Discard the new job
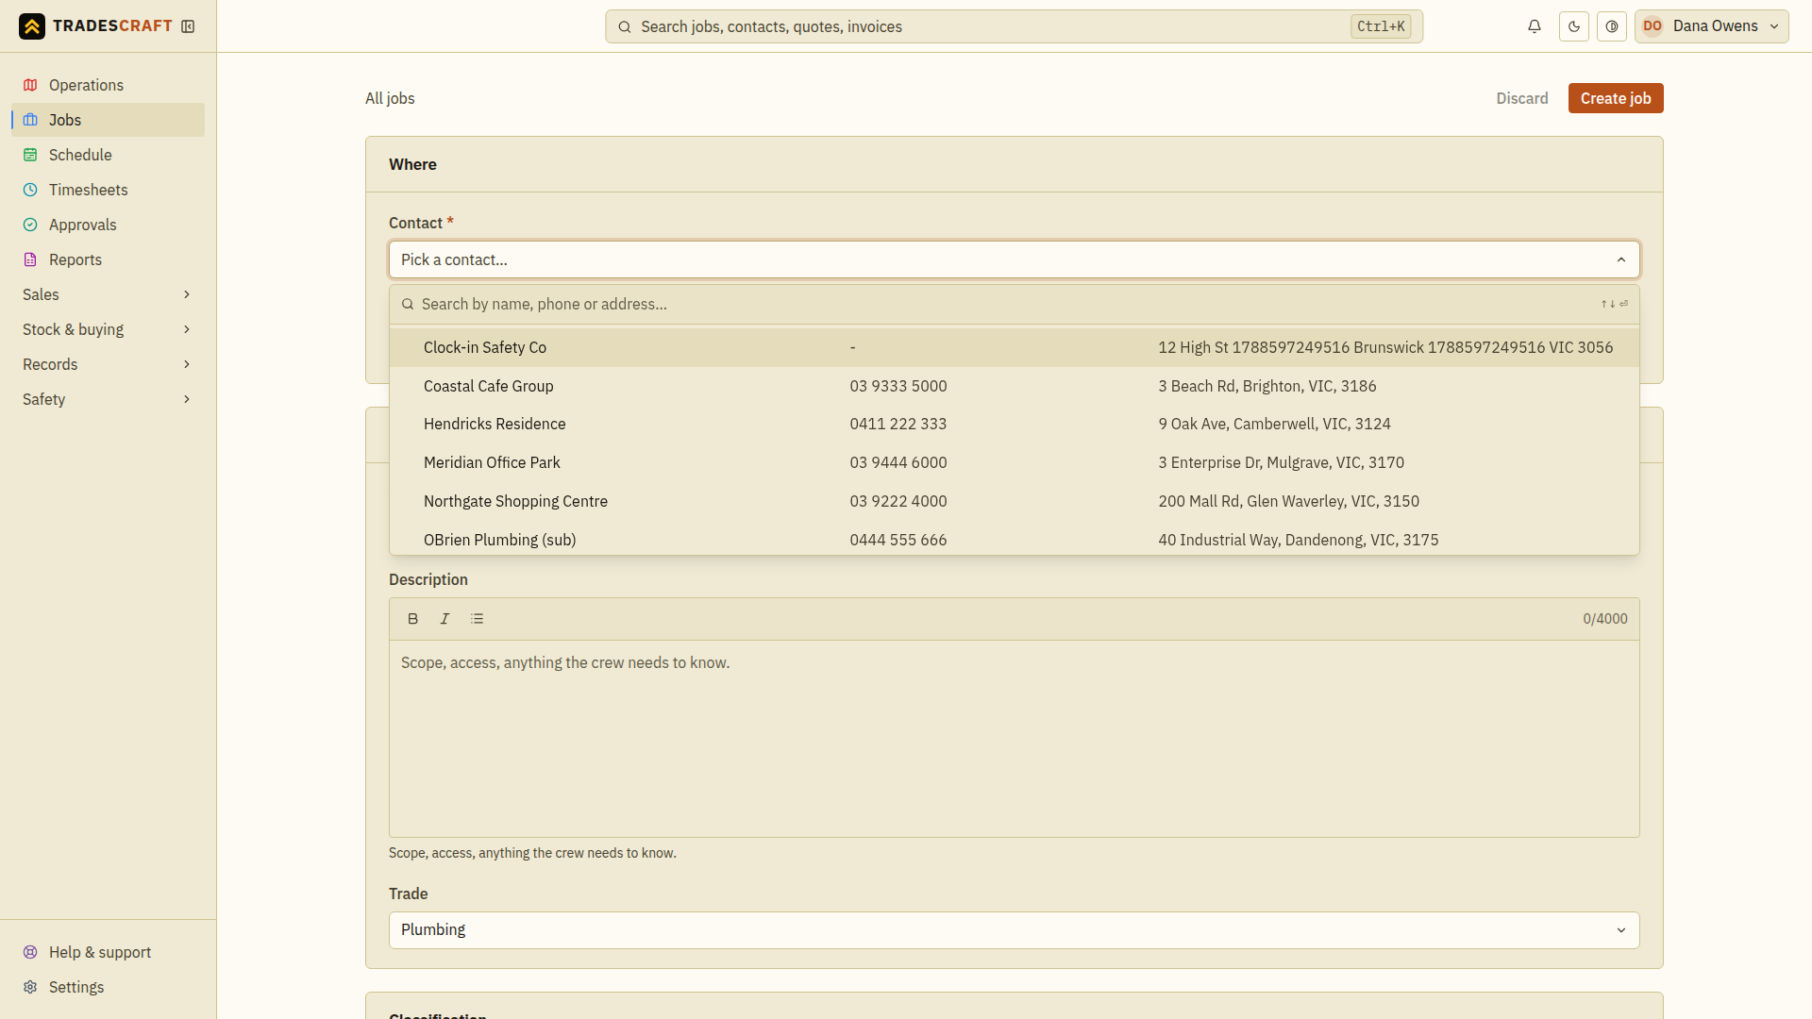This screenshot has width=1812, height=1019. tap(1521, 98)
